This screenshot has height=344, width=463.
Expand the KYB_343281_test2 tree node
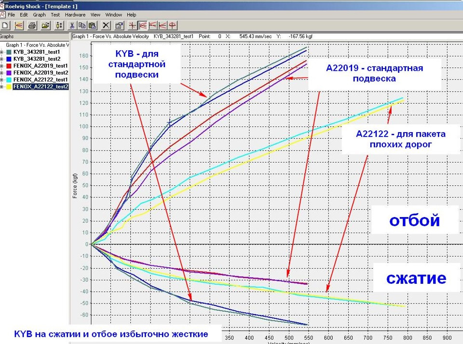coord(1,59)
